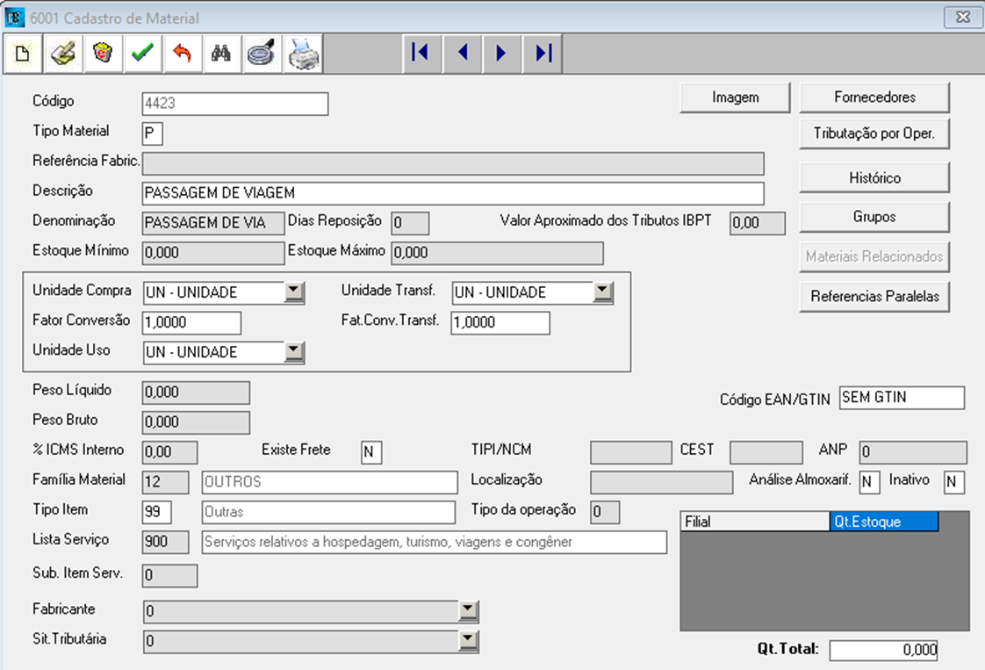The image size is (985, 670).
Task: Click the Grupos button
Action: pos(874,217)
